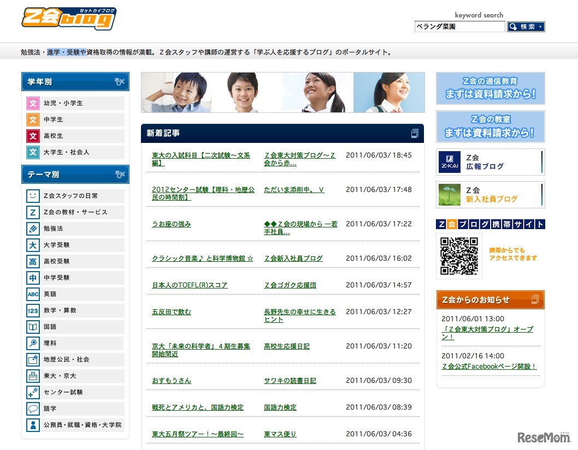The image size is (578, 450).
Task: Click the 国語 book icon
Action: 33,327
